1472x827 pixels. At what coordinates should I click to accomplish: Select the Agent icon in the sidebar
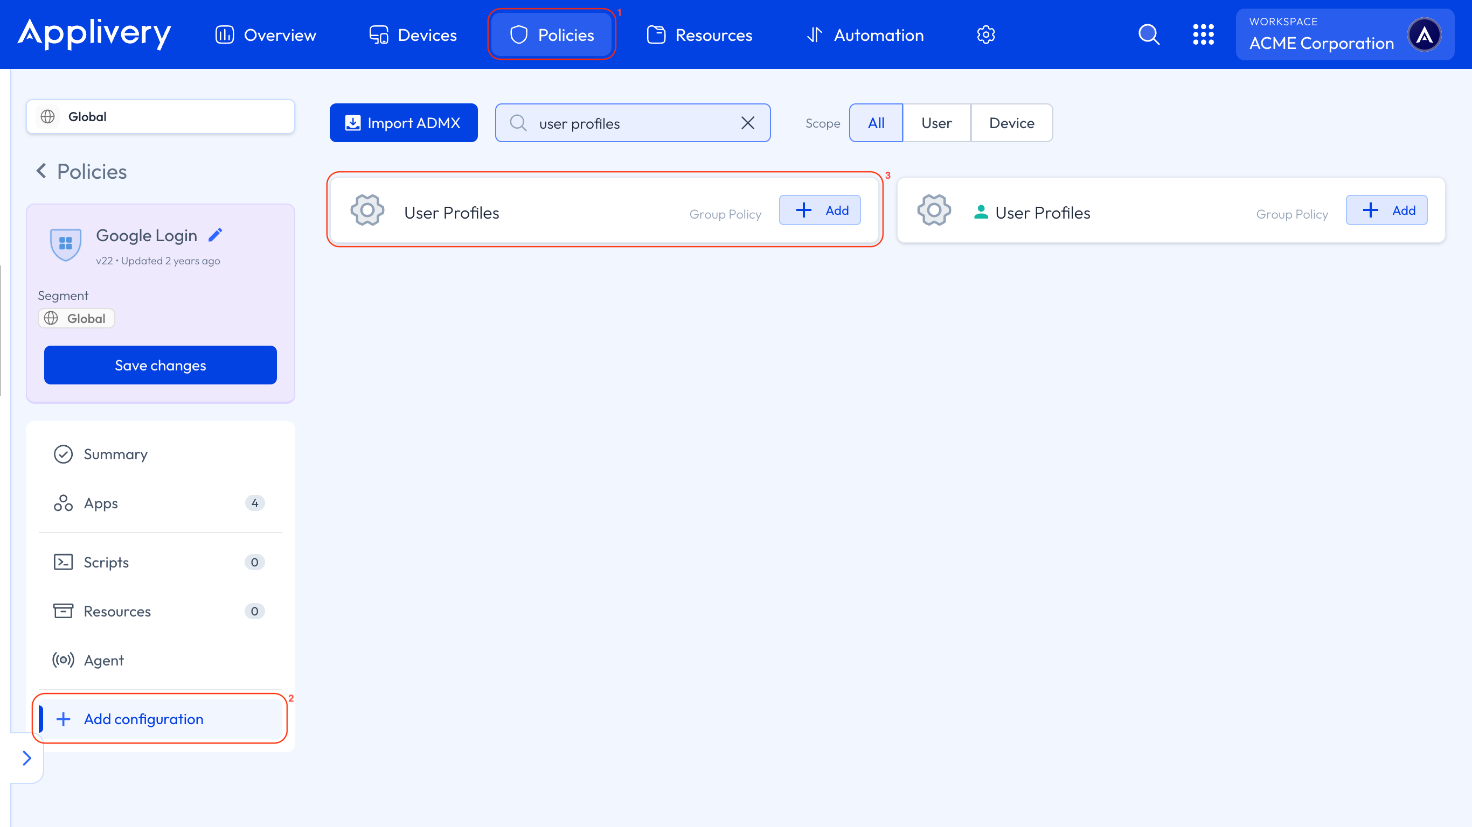pyautogui.click(x=63, y=660)
